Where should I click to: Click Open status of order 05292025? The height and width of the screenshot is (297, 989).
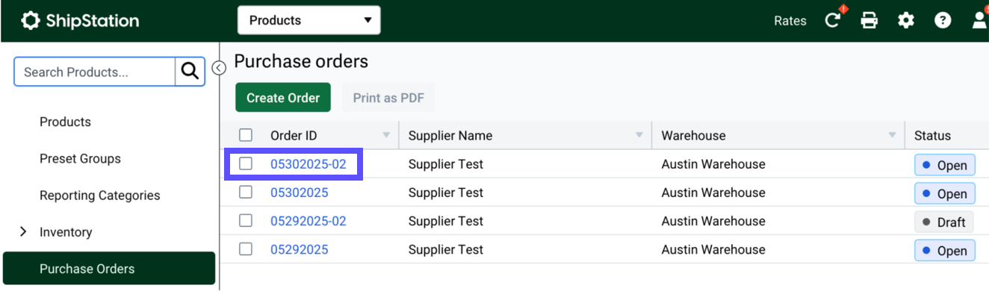click(x=945, y=250)
